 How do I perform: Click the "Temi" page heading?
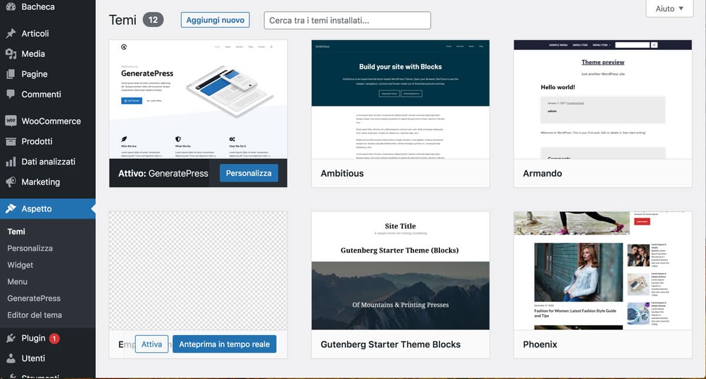click(123, 20)
